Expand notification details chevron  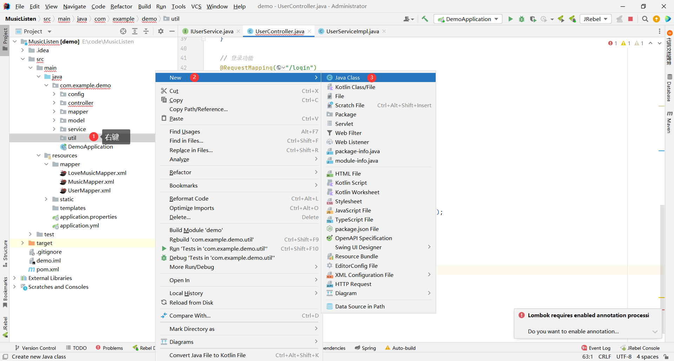655,332
